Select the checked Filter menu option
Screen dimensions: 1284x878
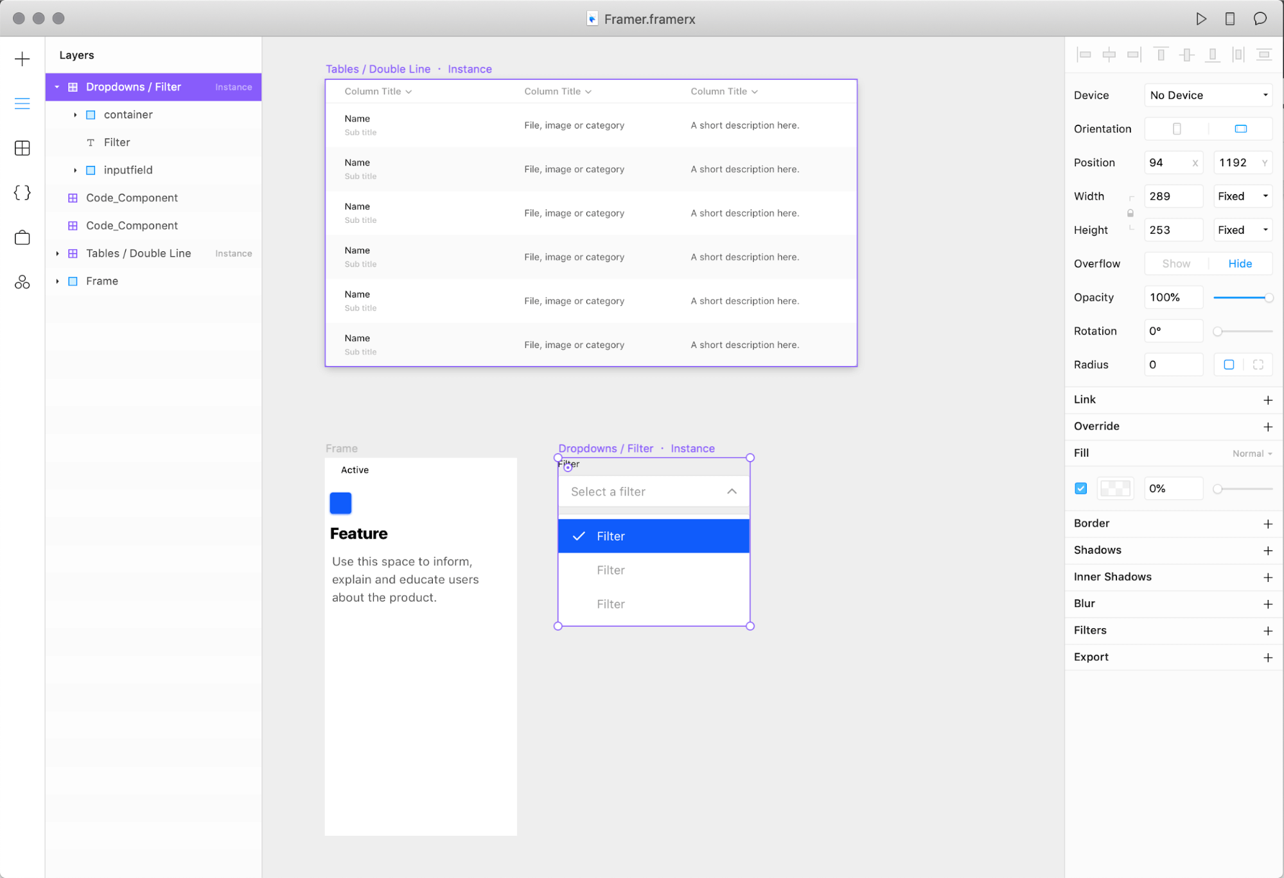[x=653, y=536]
